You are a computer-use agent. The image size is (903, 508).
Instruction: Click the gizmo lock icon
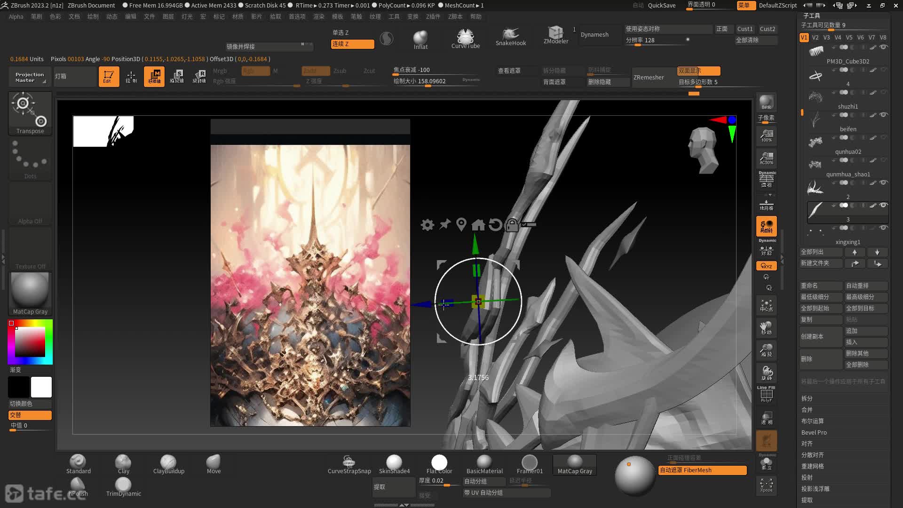(x=512, y=225)
